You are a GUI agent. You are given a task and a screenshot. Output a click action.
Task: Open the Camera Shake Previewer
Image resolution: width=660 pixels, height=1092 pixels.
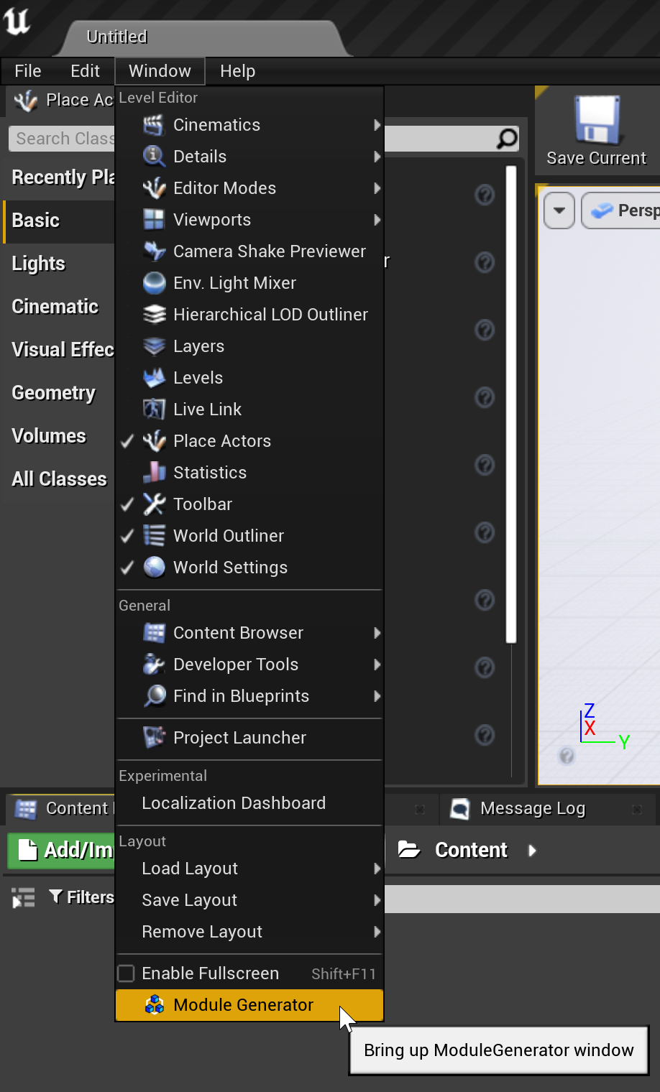(x=268, y=251)
